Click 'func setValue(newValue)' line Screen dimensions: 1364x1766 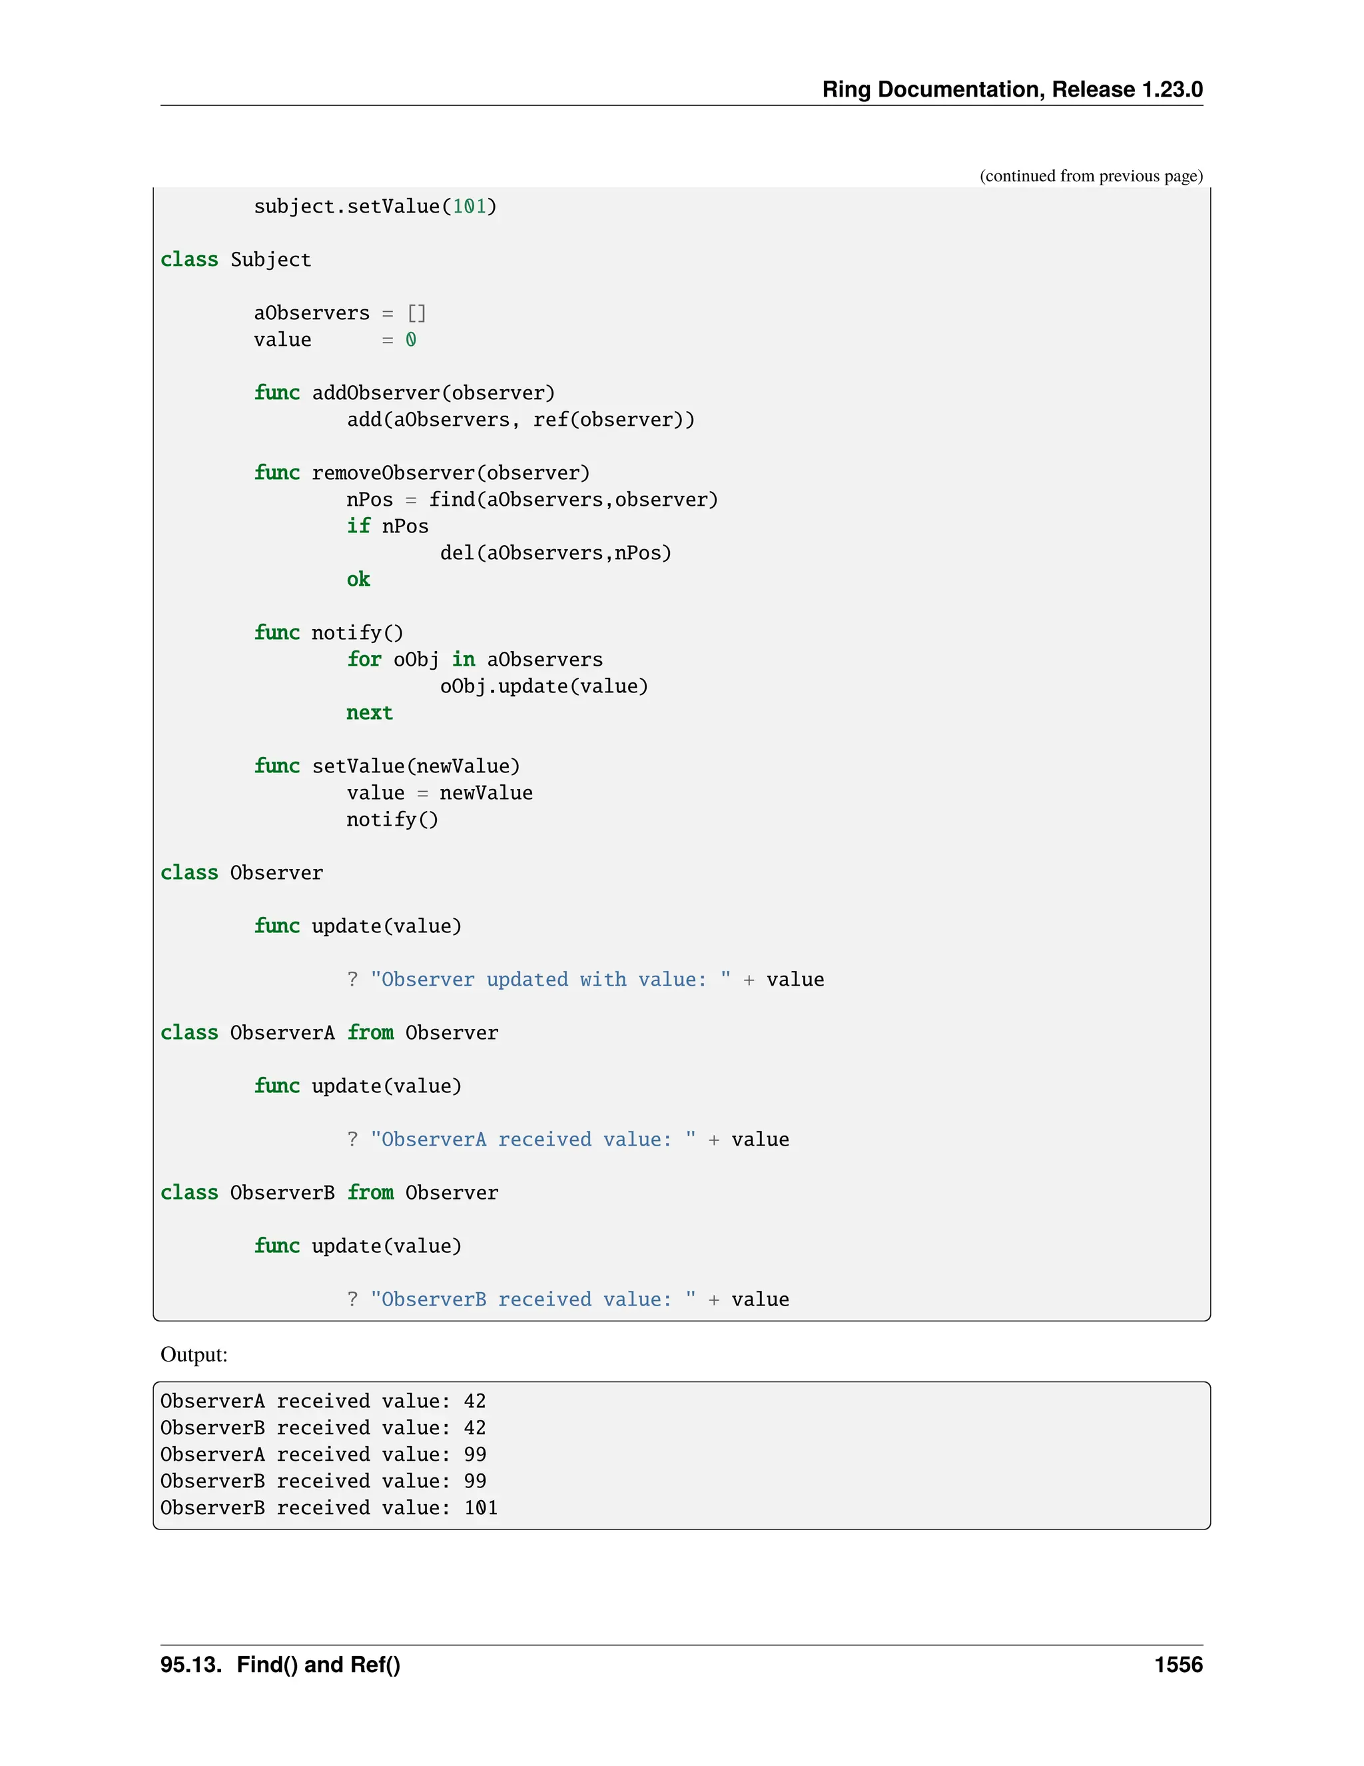[387, 766]
